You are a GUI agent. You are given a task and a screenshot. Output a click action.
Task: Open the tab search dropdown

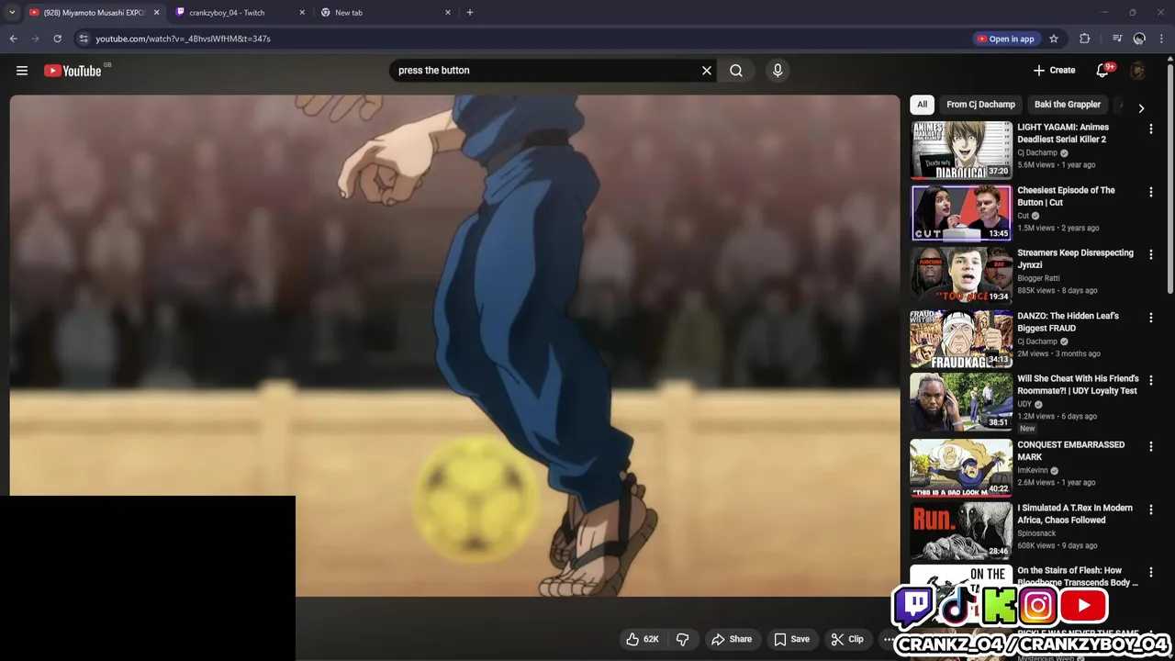tap(12, 13)
